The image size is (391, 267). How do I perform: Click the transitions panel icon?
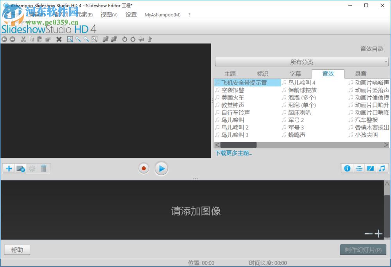[370, 168]
